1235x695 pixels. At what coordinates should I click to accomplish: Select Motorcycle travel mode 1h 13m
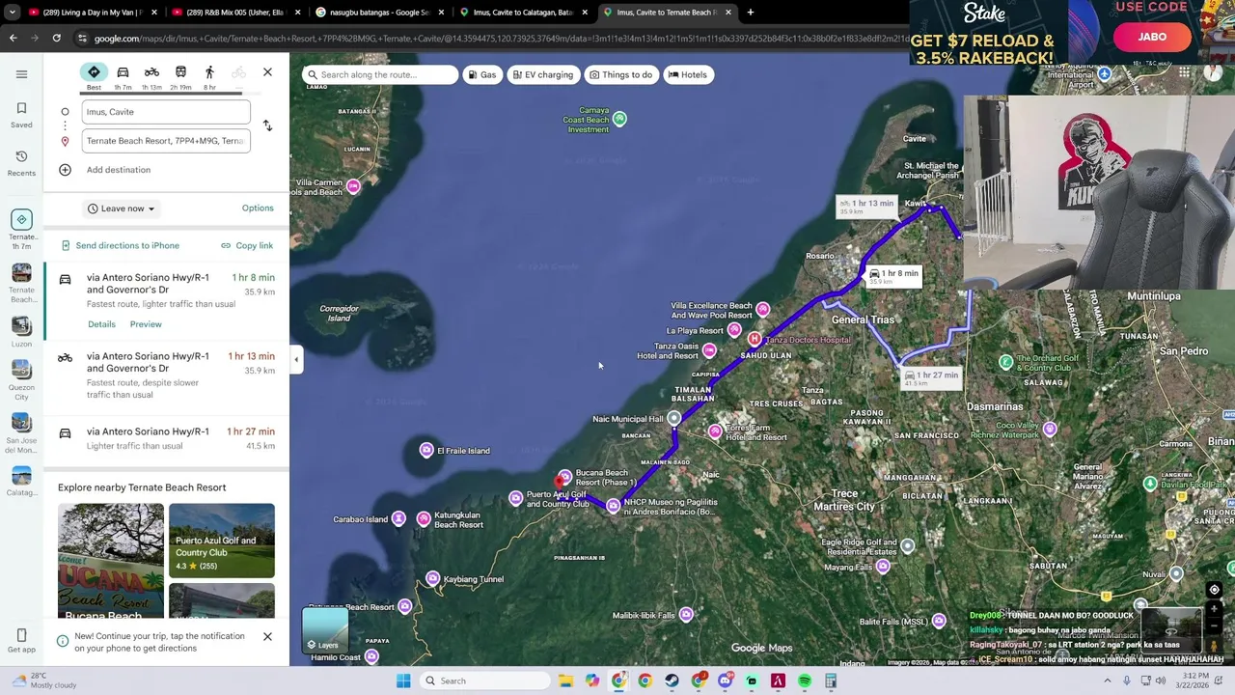(151, 76)
